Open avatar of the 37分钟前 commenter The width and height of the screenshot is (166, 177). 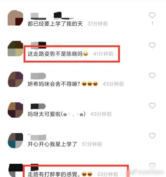click(x=15, y=18)
